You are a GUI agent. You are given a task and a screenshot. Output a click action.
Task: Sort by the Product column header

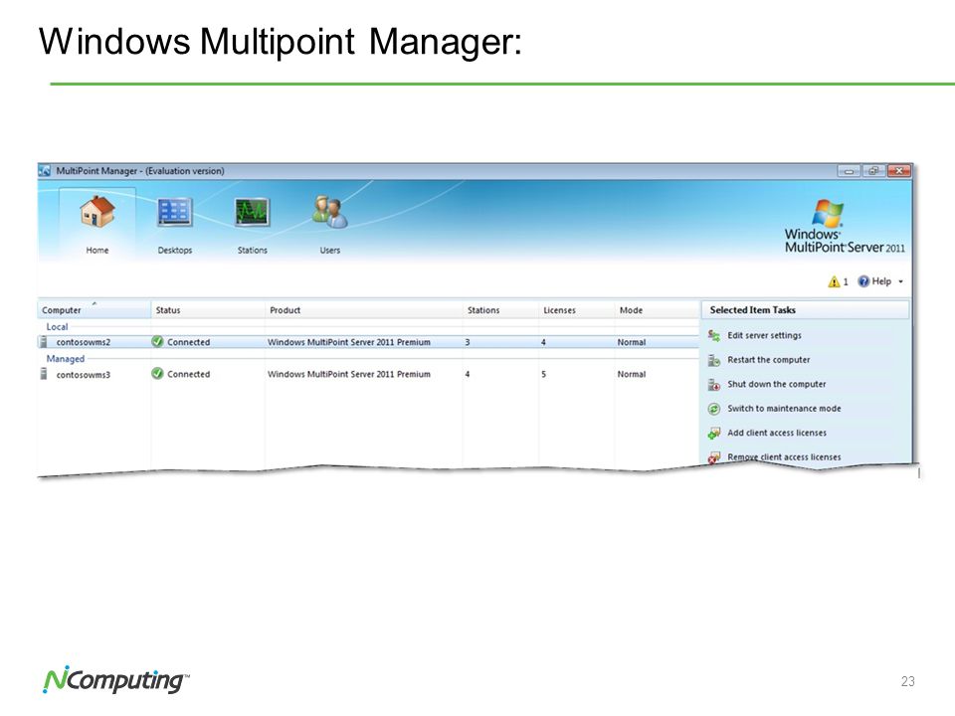[364, 310]
